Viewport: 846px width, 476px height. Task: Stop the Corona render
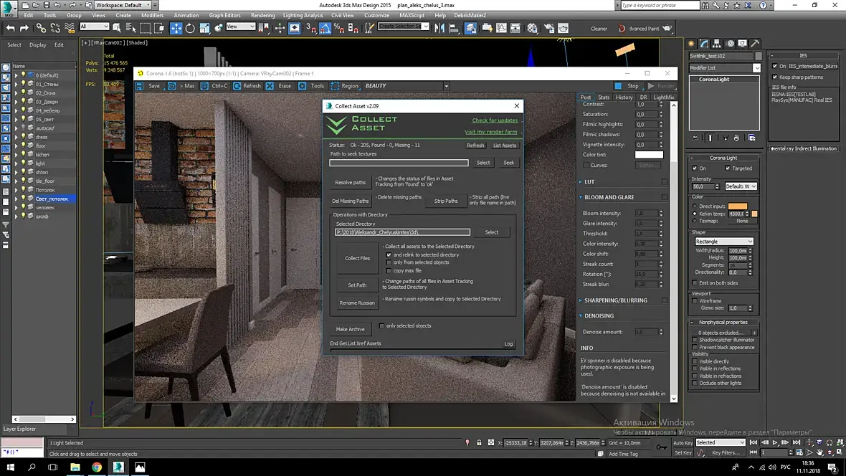point(628,86)
